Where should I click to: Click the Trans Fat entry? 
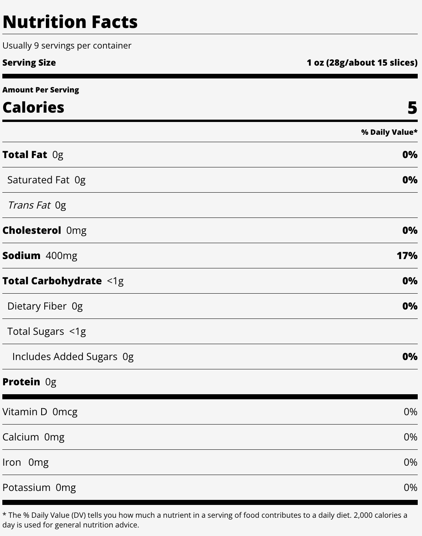(x=37, y=205)
